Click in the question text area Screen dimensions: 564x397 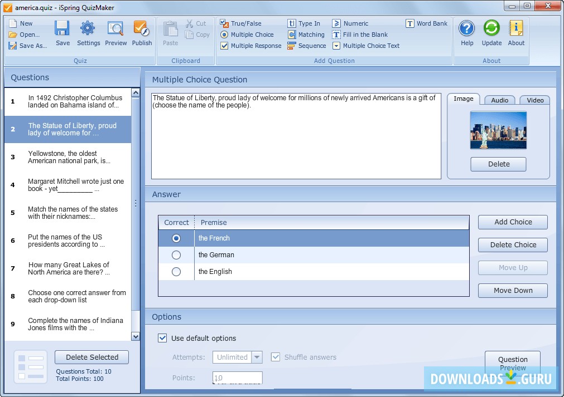[x=296, y=136]
